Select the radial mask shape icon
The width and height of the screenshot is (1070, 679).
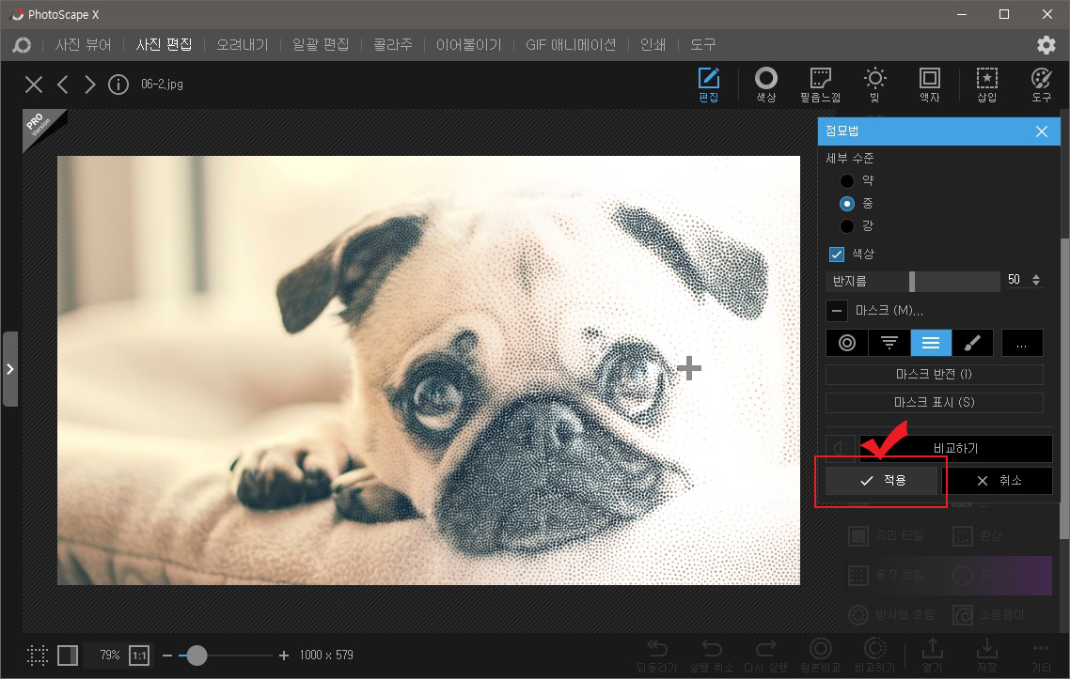[x=847, y=343]
